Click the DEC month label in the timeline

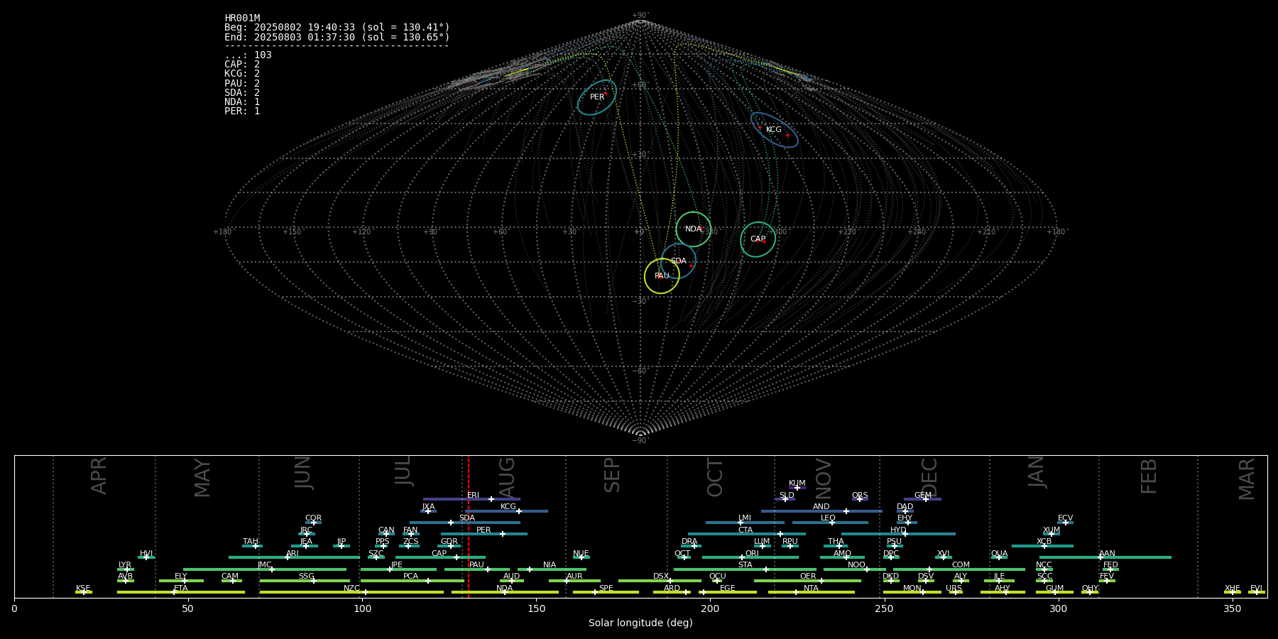pyautogui.click(x=929, y=477)
